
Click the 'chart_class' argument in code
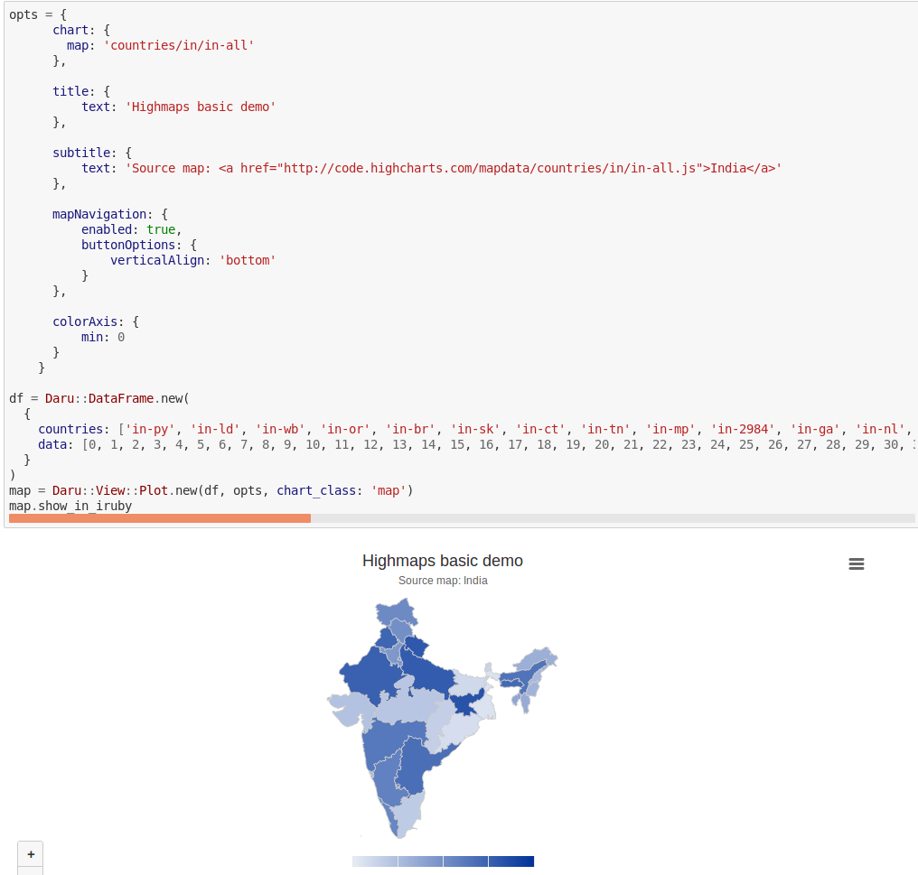pyautogui.click(x=316, y=490)
